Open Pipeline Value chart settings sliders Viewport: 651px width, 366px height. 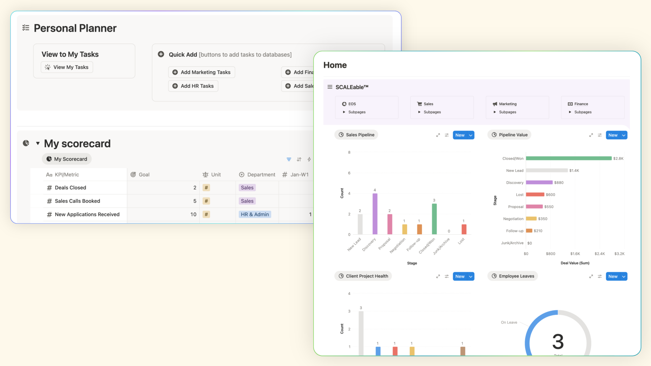tap(600, 135)
